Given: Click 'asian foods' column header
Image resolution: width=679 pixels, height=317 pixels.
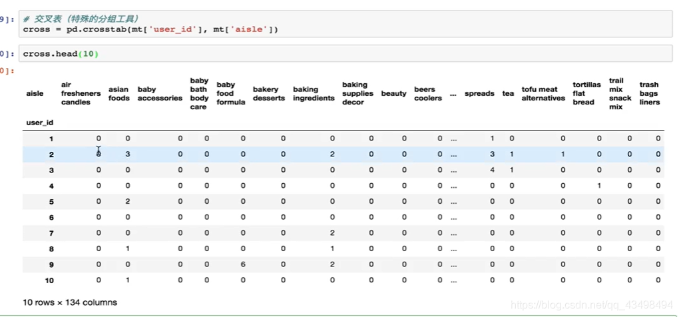Looking at the screenshot, I should (x=118, y=93).
